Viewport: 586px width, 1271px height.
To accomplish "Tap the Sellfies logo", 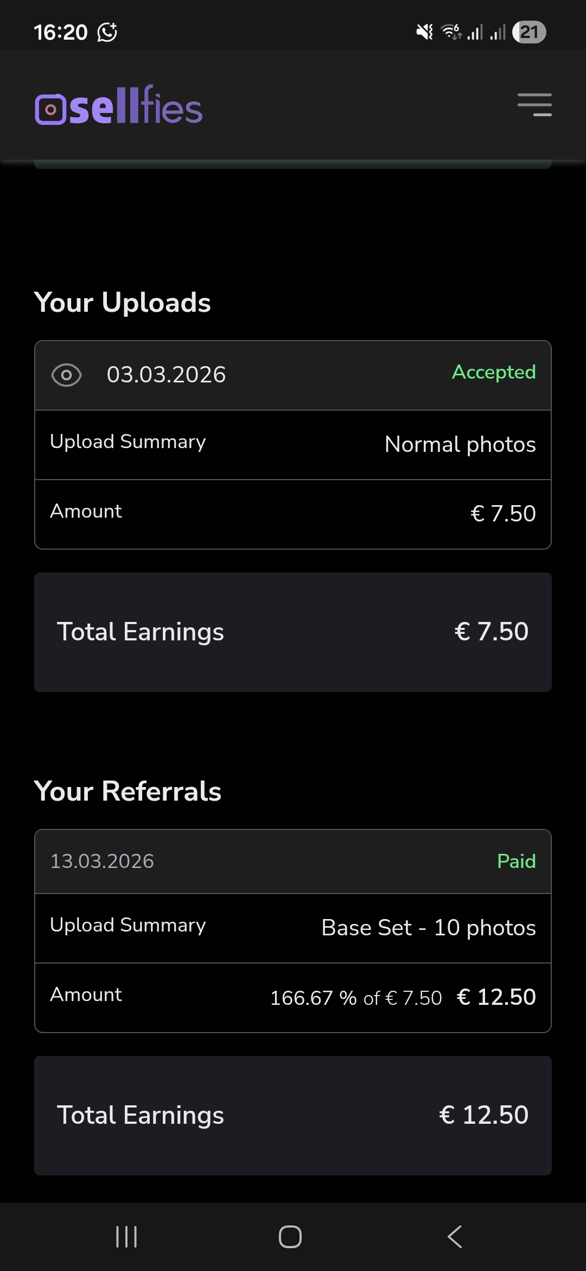I will point(119,106).
